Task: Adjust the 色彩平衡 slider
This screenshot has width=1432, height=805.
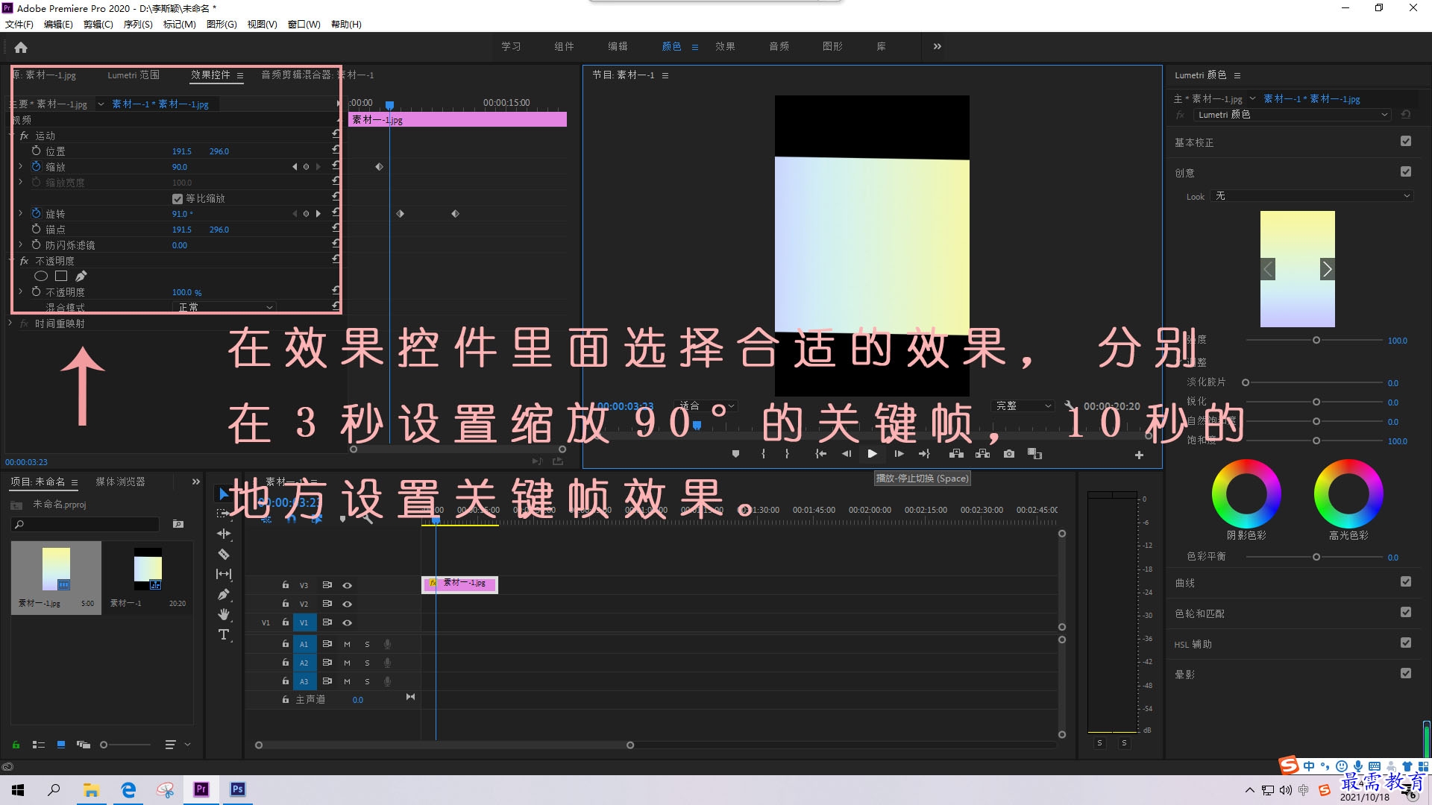Action: [x=1316, y=557]
